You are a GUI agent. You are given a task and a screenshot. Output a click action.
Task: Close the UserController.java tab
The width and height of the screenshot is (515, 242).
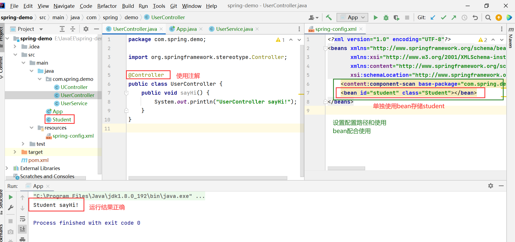point(161,29)
